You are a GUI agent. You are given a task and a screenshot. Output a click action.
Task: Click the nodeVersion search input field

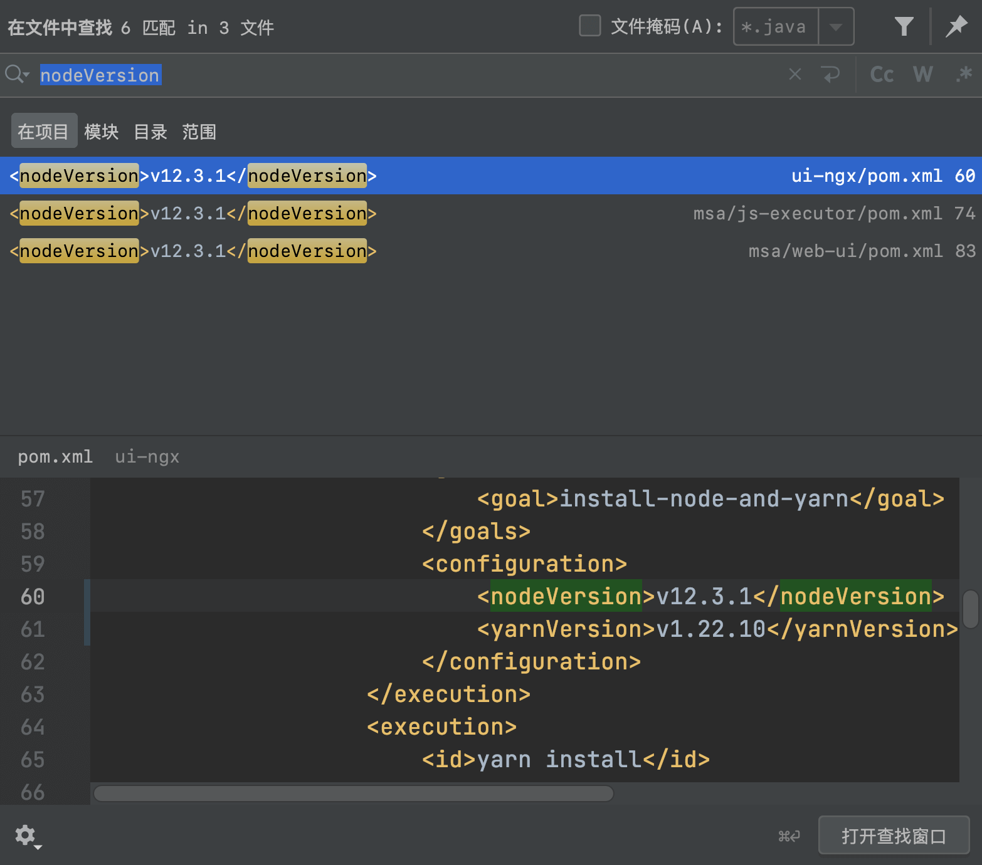pyautogui.click(x=439, y=75)
